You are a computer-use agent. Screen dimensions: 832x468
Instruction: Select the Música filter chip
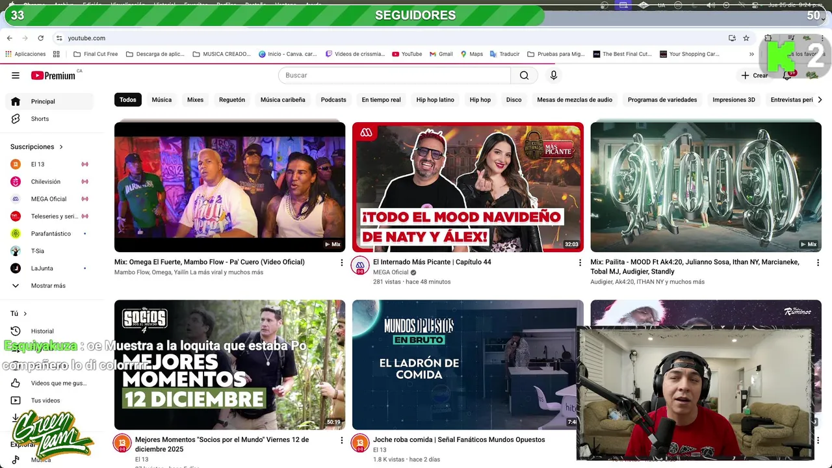point(162,100)
